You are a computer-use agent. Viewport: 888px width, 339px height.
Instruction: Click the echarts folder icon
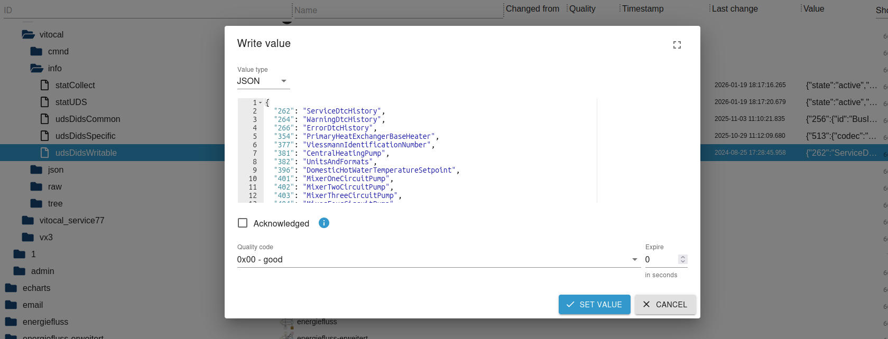(11, 288)
